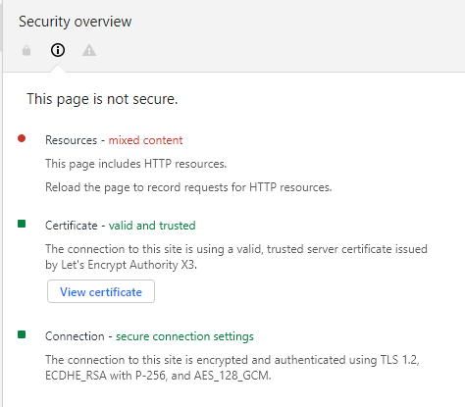Click the 'Resources' section label
Viewport: 465px width, 407px height.
click(x=72, y=140)
